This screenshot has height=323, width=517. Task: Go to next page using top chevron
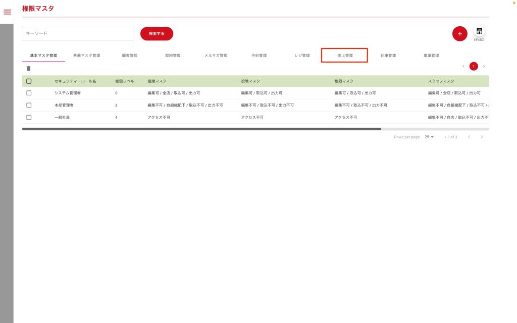484,66
